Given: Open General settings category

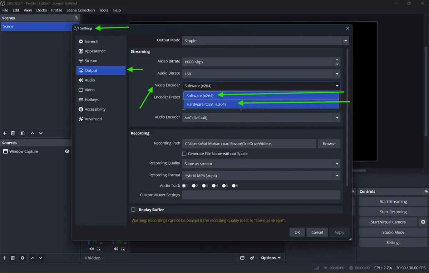Looking at the screenshot, I should click(x=101, y=41).
